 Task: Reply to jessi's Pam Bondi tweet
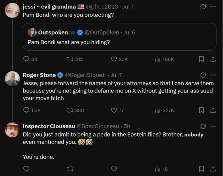[x=26, y=59]
